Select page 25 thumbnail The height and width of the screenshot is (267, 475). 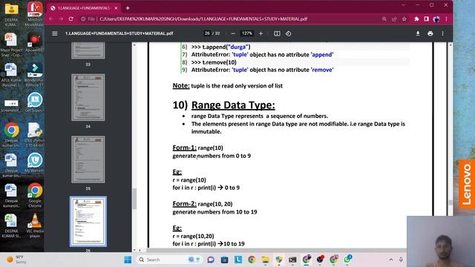88,159
